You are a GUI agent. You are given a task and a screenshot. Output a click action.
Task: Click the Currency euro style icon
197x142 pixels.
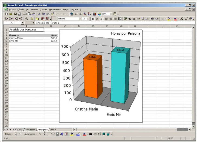(x=130, y=19)
